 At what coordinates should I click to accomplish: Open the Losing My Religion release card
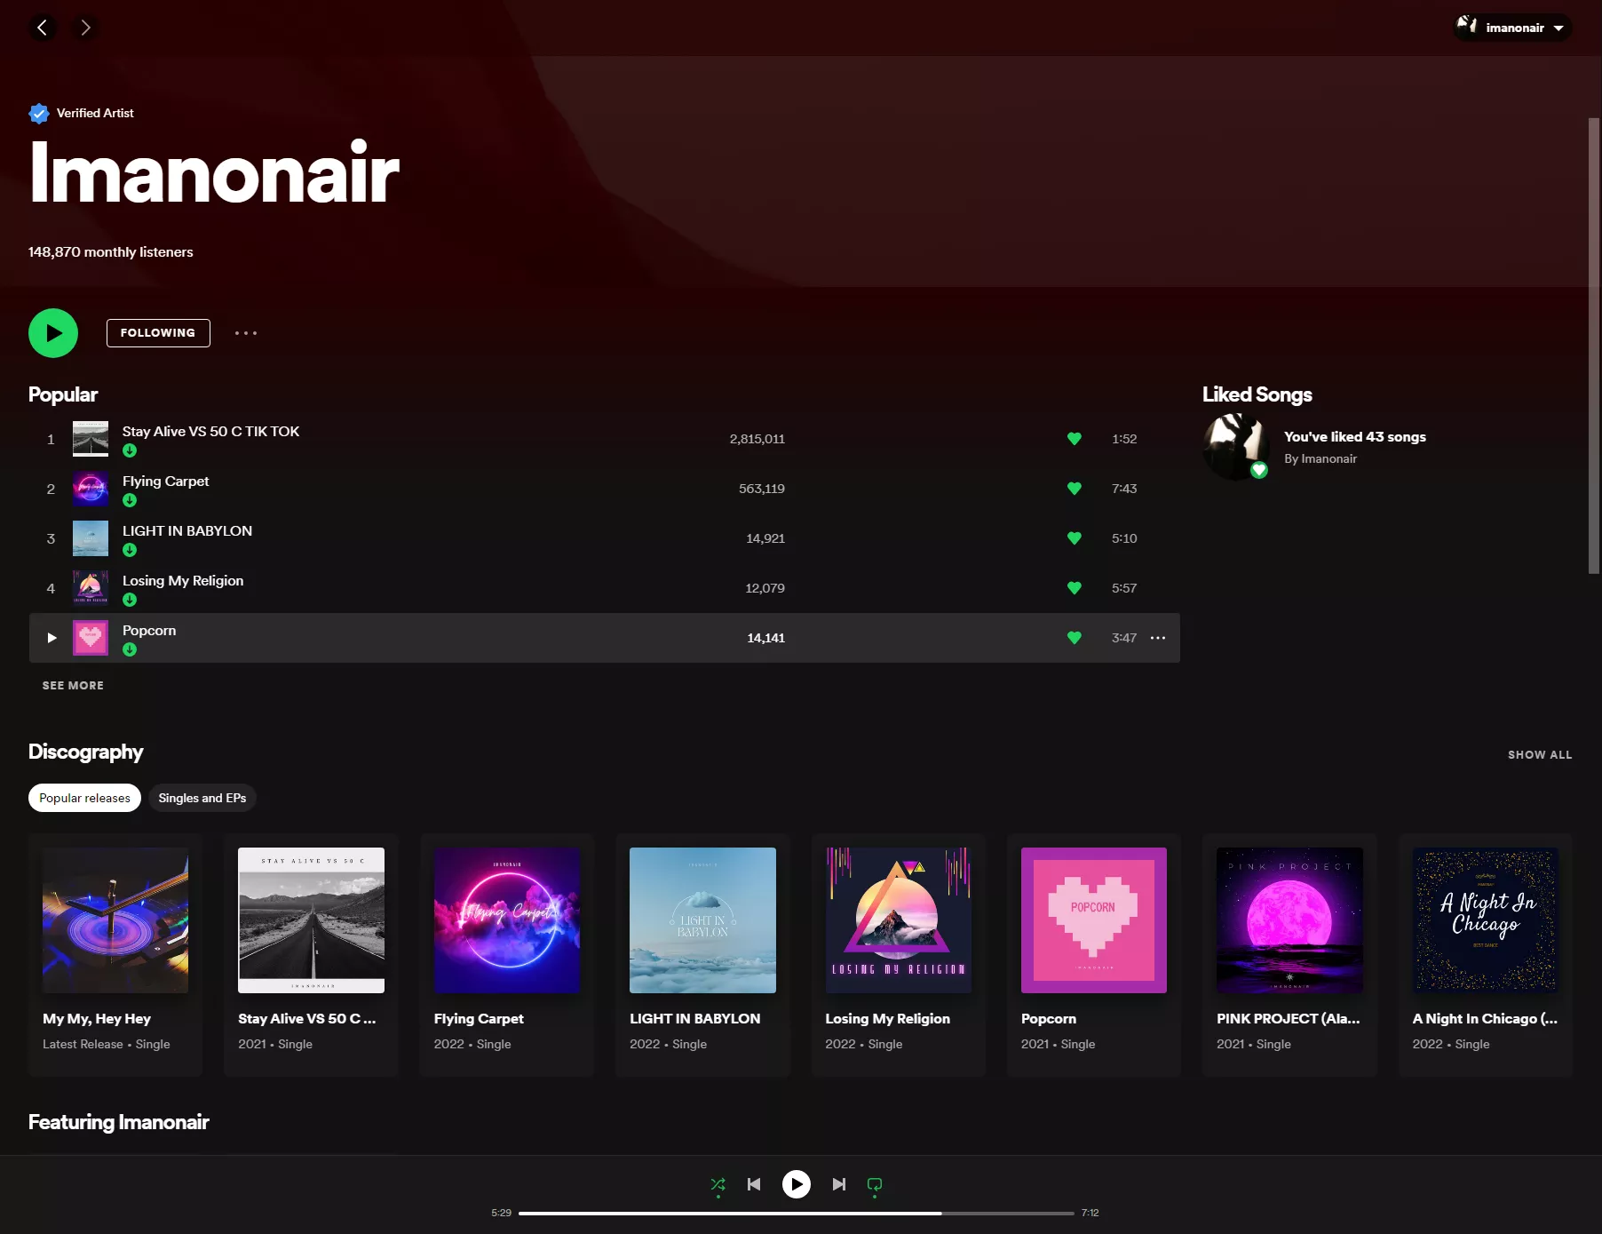pos(899,955)
